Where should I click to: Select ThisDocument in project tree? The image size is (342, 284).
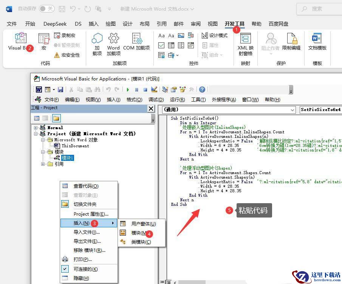click(x=75, y=146)
